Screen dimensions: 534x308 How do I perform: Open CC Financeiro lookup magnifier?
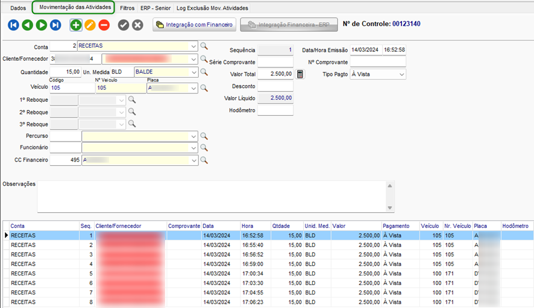204,160
